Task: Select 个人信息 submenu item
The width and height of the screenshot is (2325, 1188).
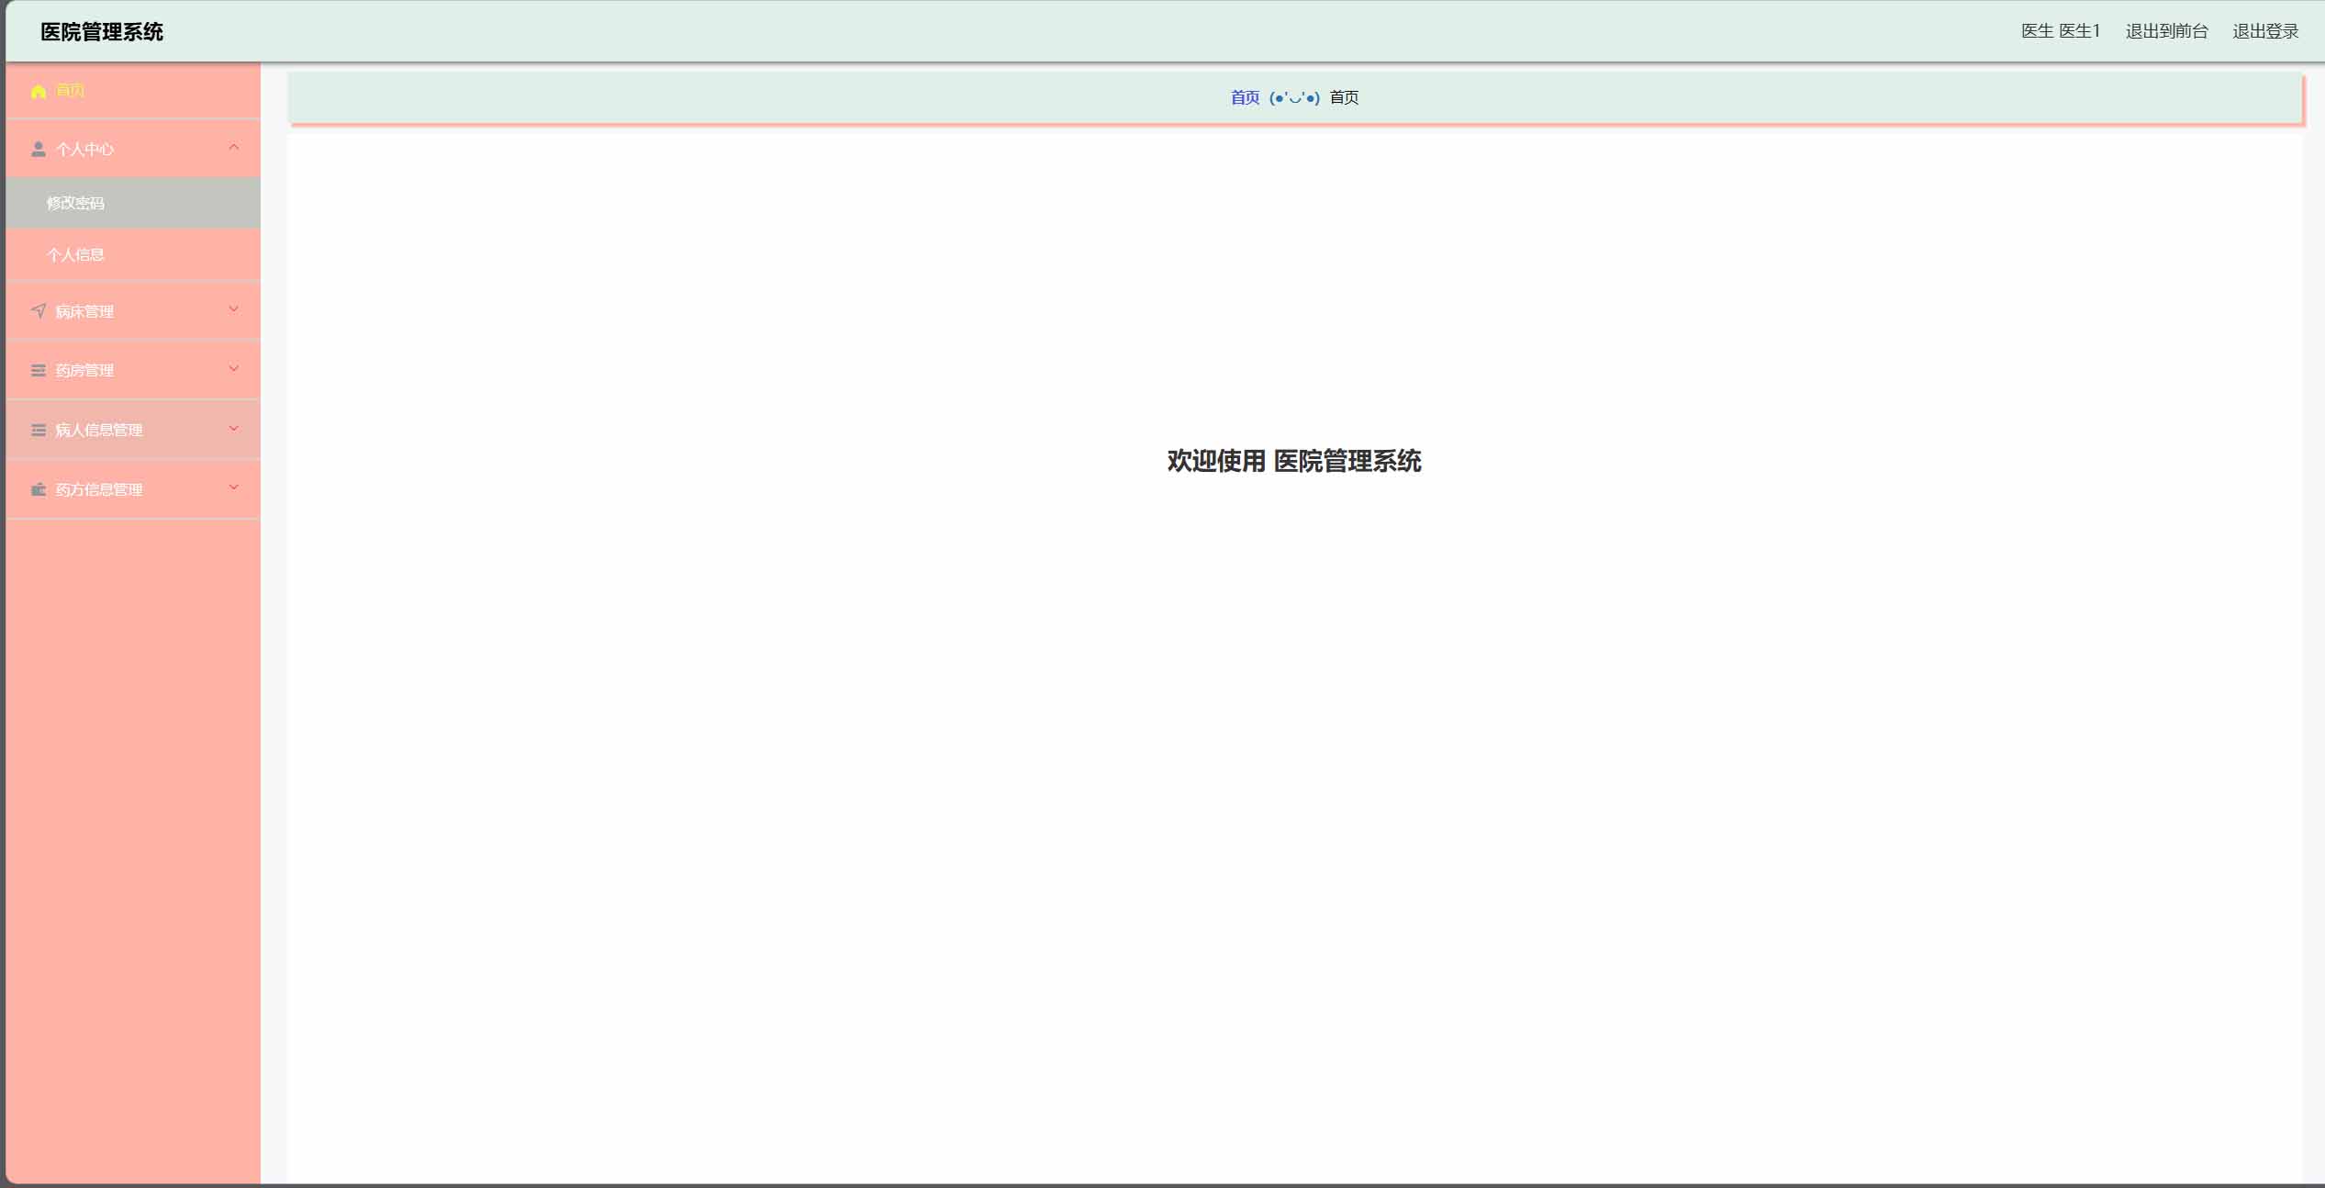Action: tap(133, 255)
